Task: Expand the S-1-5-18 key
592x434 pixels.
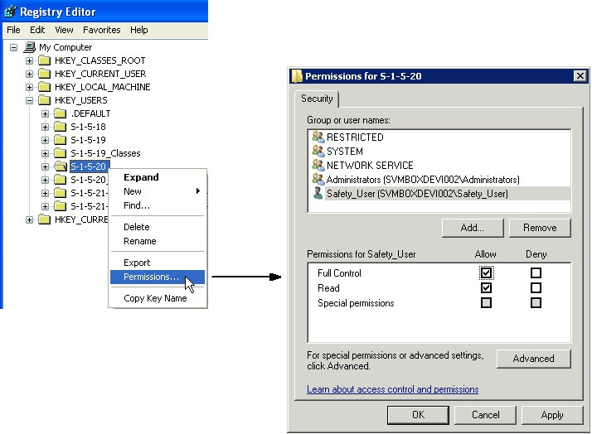Action: [x=45, y=127]
